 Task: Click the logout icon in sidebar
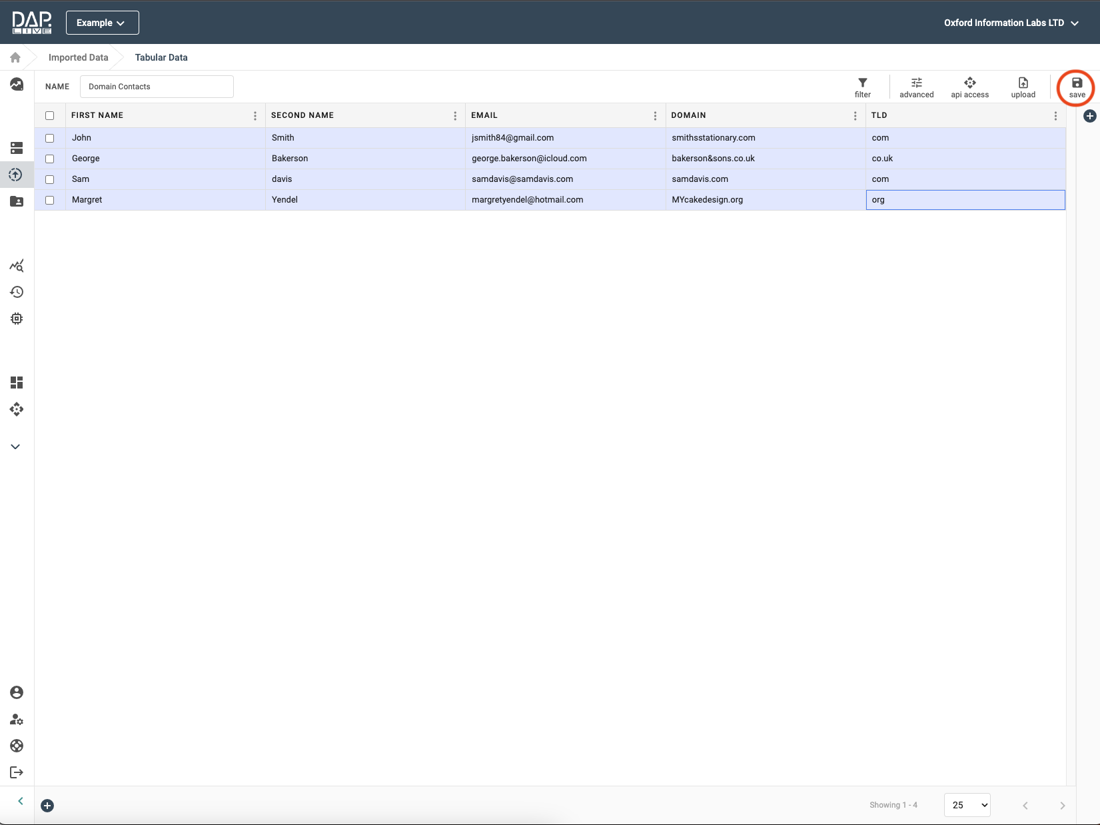point(17,772)
